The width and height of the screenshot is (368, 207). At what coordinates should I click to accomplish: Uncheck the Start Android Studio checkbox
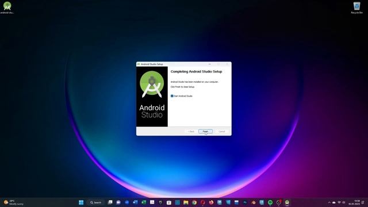(172, 96)
